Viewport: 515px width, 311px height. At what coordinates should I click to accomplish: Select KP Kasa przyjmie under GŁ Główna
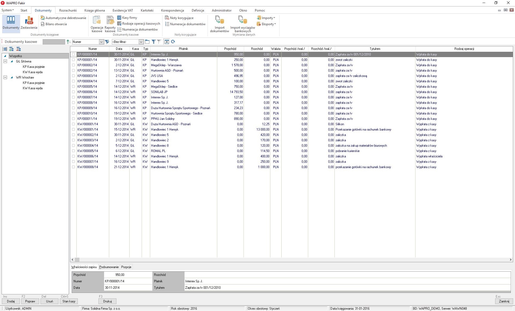34,67
